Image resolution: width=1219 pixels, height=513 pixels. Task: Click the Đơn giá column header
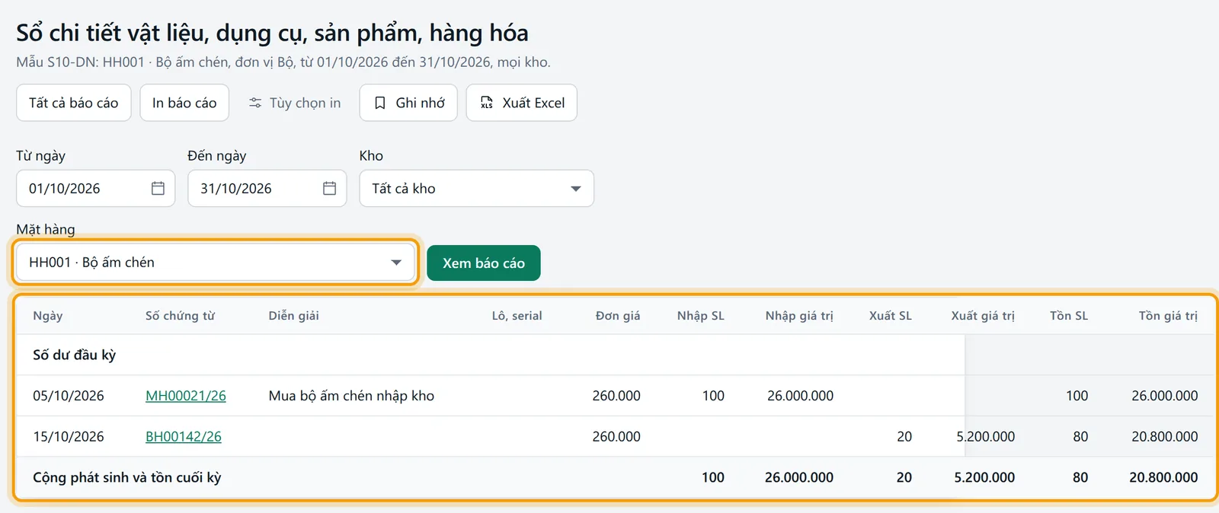[x=618, y=316]
